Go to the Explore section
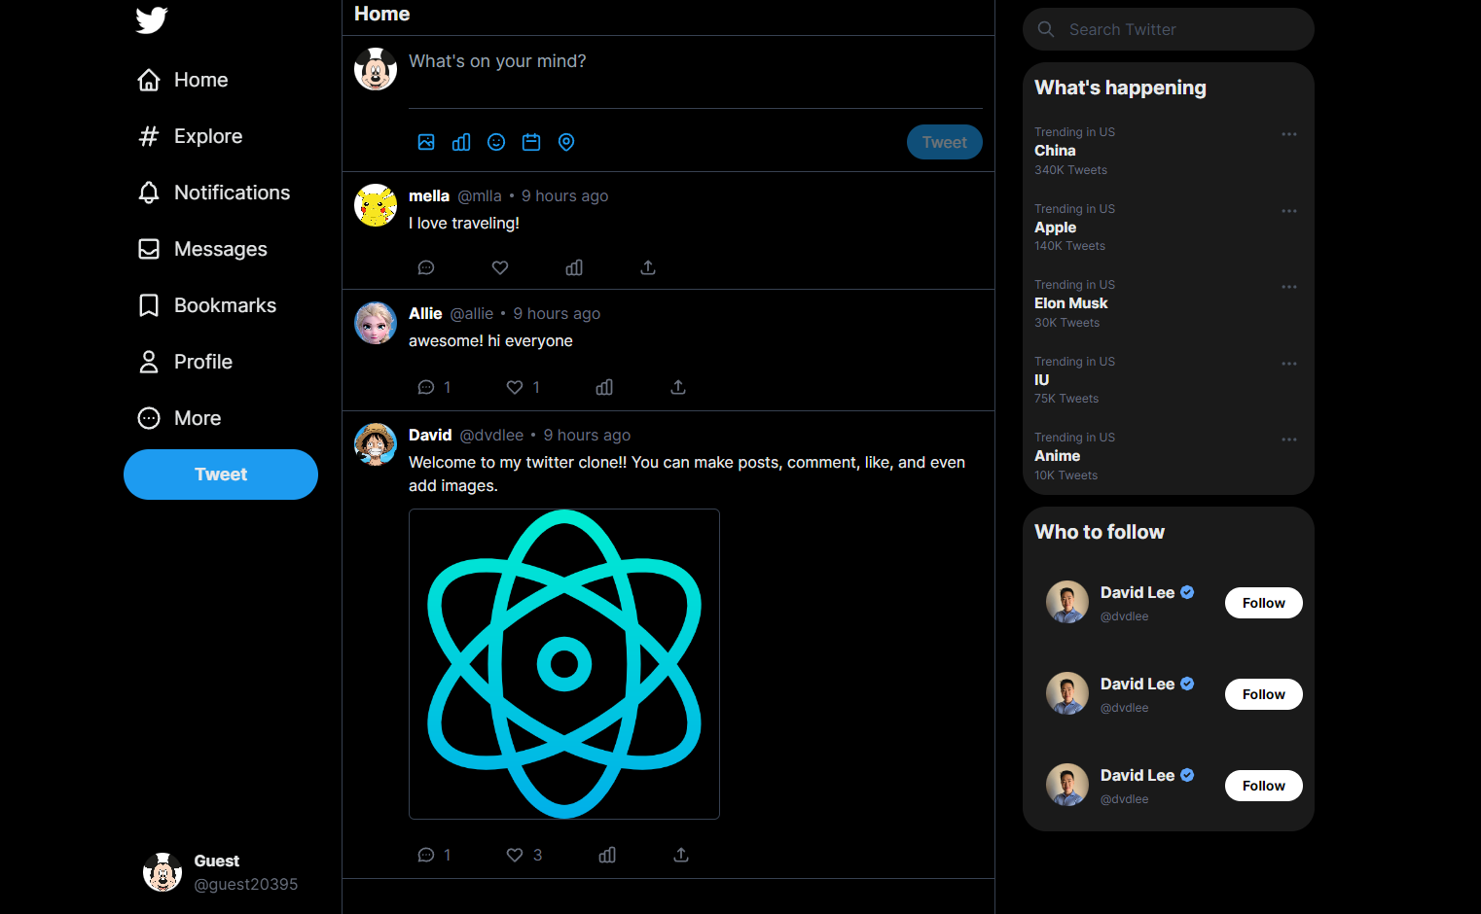The width and height of the screenshot is (1481, 914). point(208,136)
